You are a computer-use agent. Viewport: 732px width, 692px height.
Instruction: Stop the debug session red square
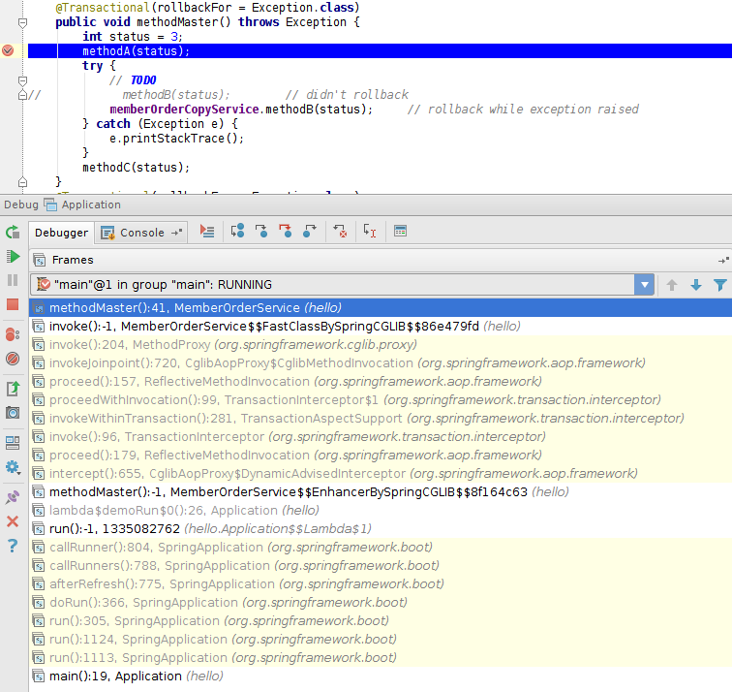click(x=13, y=304)
